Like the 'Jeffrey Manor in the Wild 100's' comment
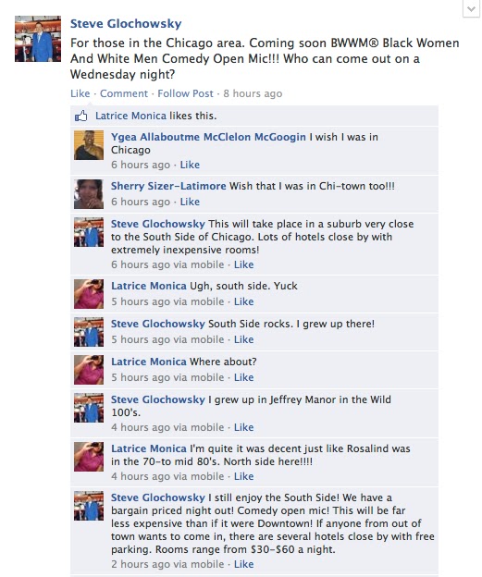The height and width of the screenshot is (577, 482). coord(243,427)
